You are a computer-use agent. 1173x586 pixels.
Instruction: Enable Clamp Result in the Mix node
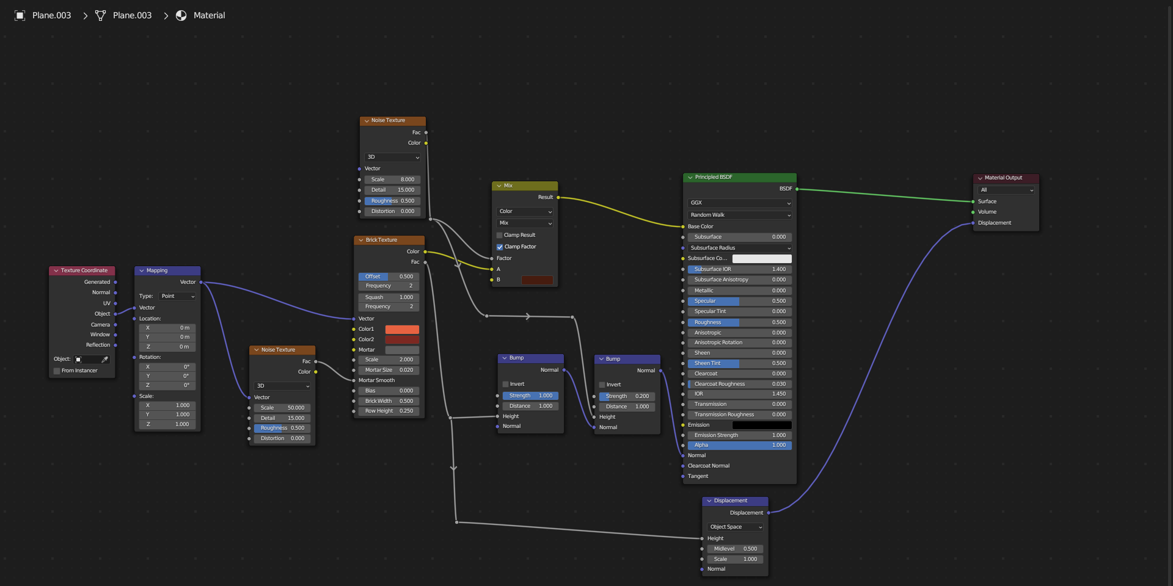click(500, 235)
